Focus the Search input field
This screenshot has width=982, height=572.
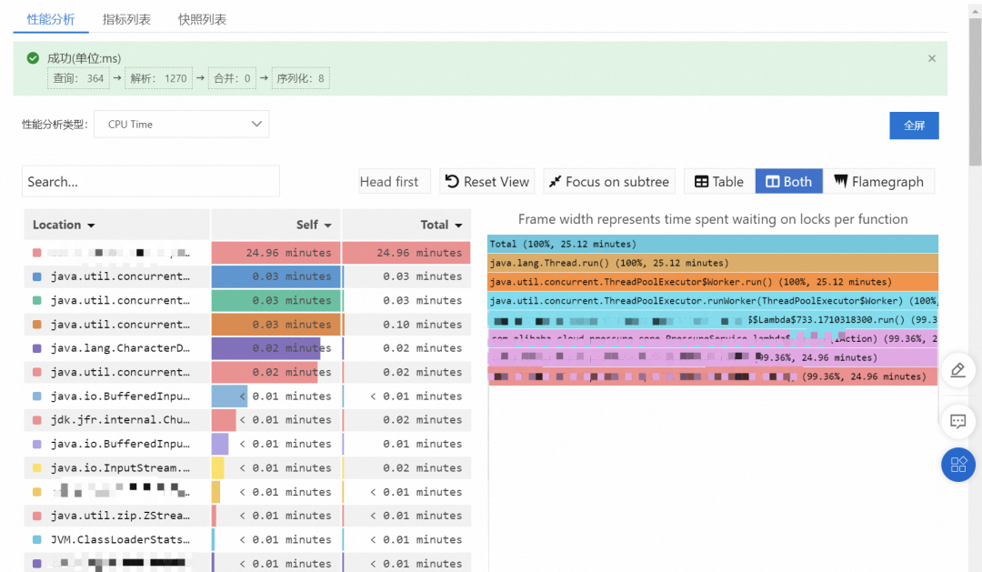(x=151, y=182)
